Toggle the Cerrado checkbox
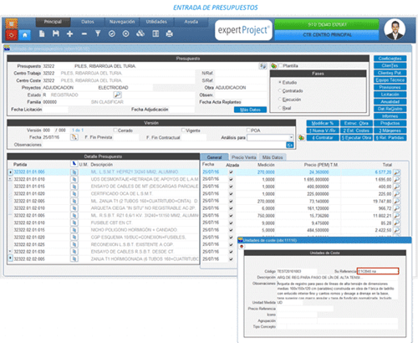The height and width of the screenshot is (343, 418). pyautogui.click(x=115, y=131)
